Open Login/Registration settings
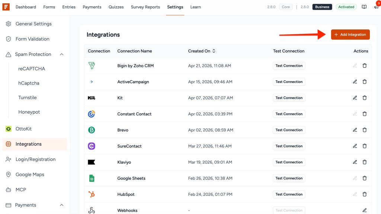The image size is (381, 214). (35, 159)
